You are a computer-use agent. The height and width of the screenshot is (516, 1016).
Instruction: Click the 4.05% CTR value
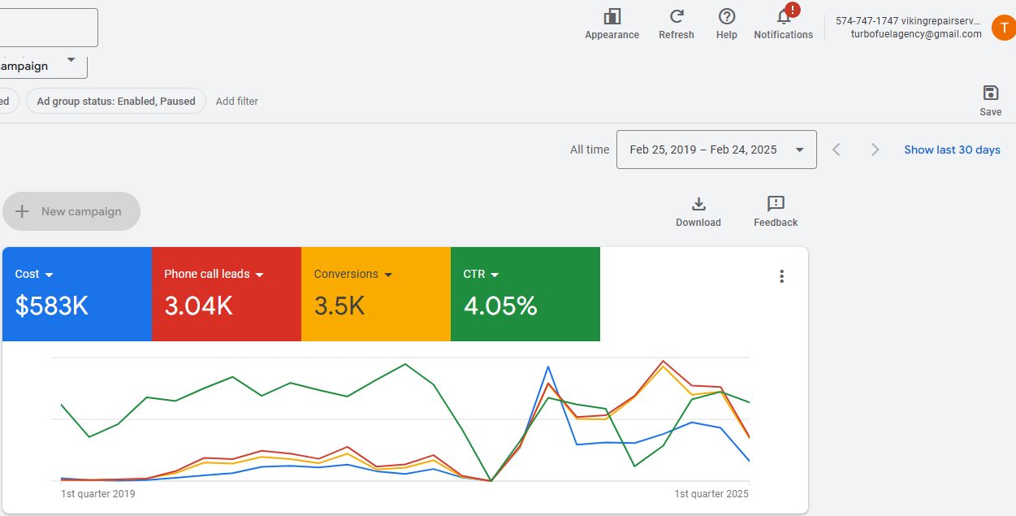(500, 306)
